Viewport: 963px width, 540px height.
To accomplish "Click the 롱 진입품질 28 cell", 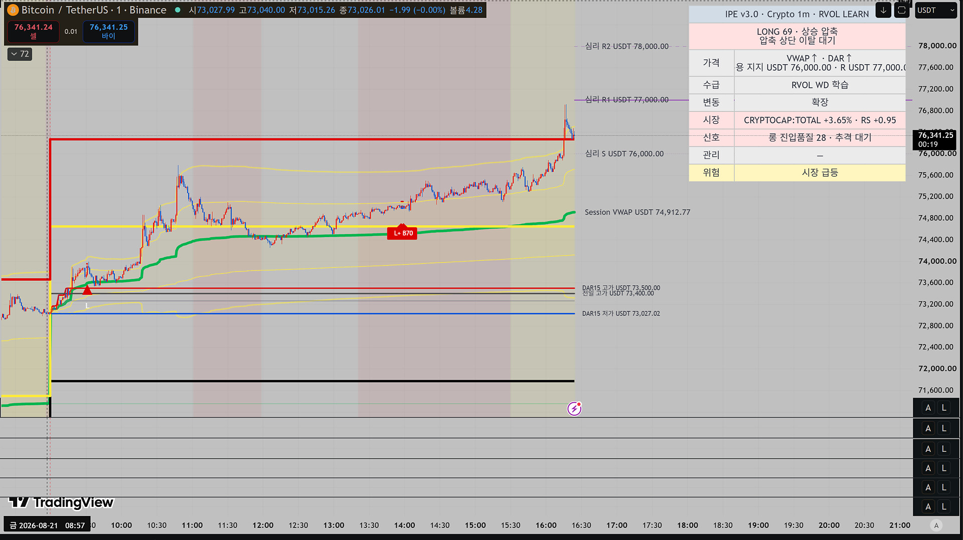I will pyautogui.click(x=820, y=137).
